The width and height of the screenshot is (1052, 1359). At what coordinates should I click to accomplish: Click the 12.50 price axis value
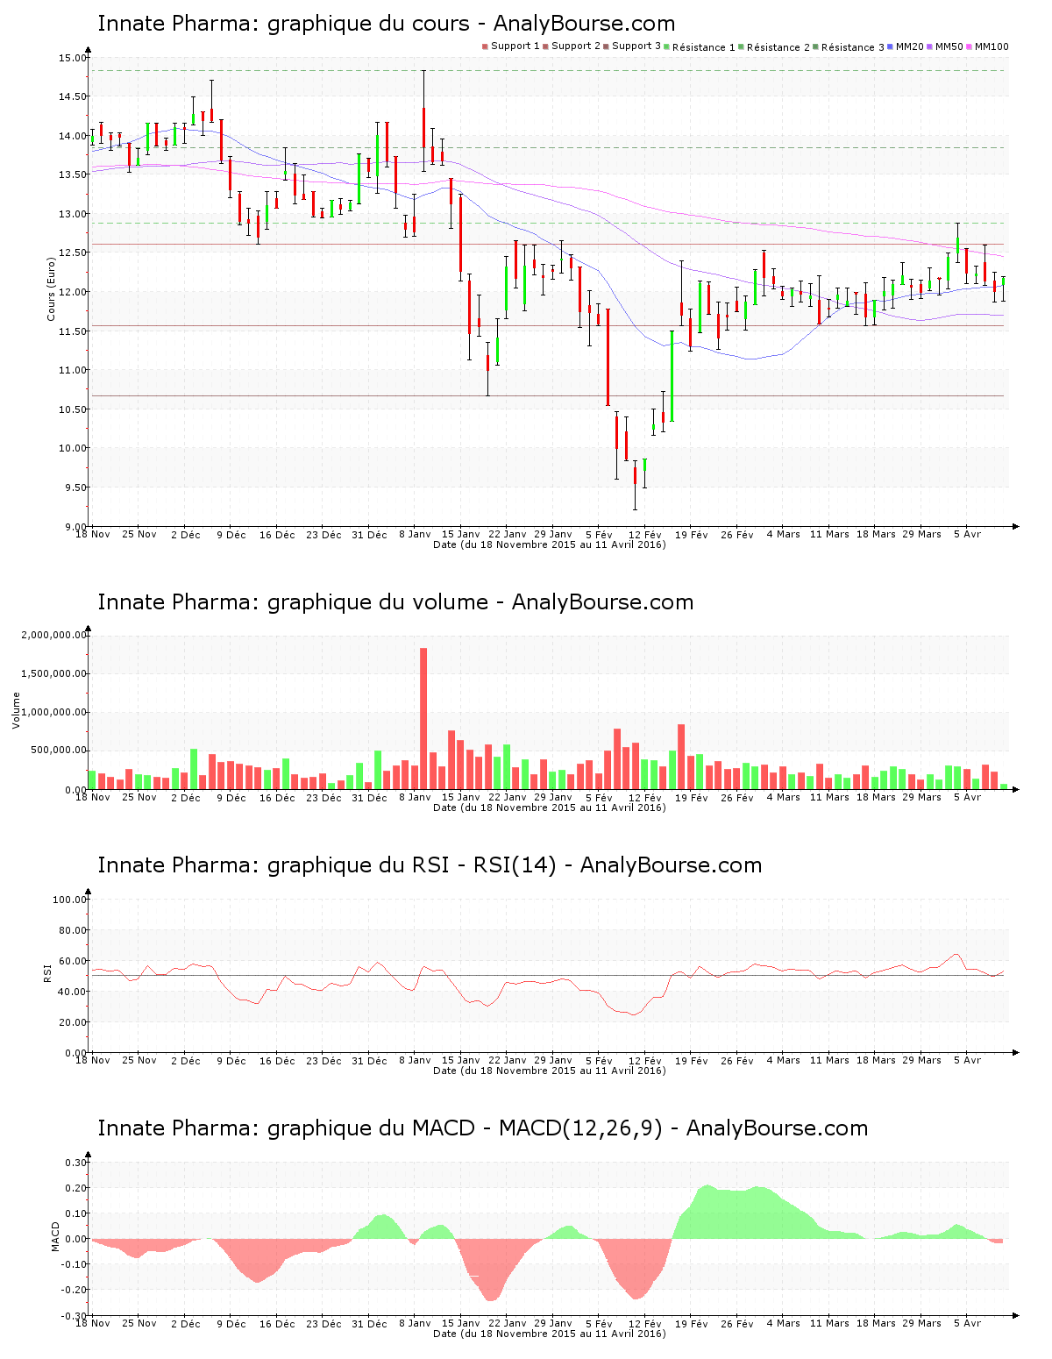coord(72,253)
